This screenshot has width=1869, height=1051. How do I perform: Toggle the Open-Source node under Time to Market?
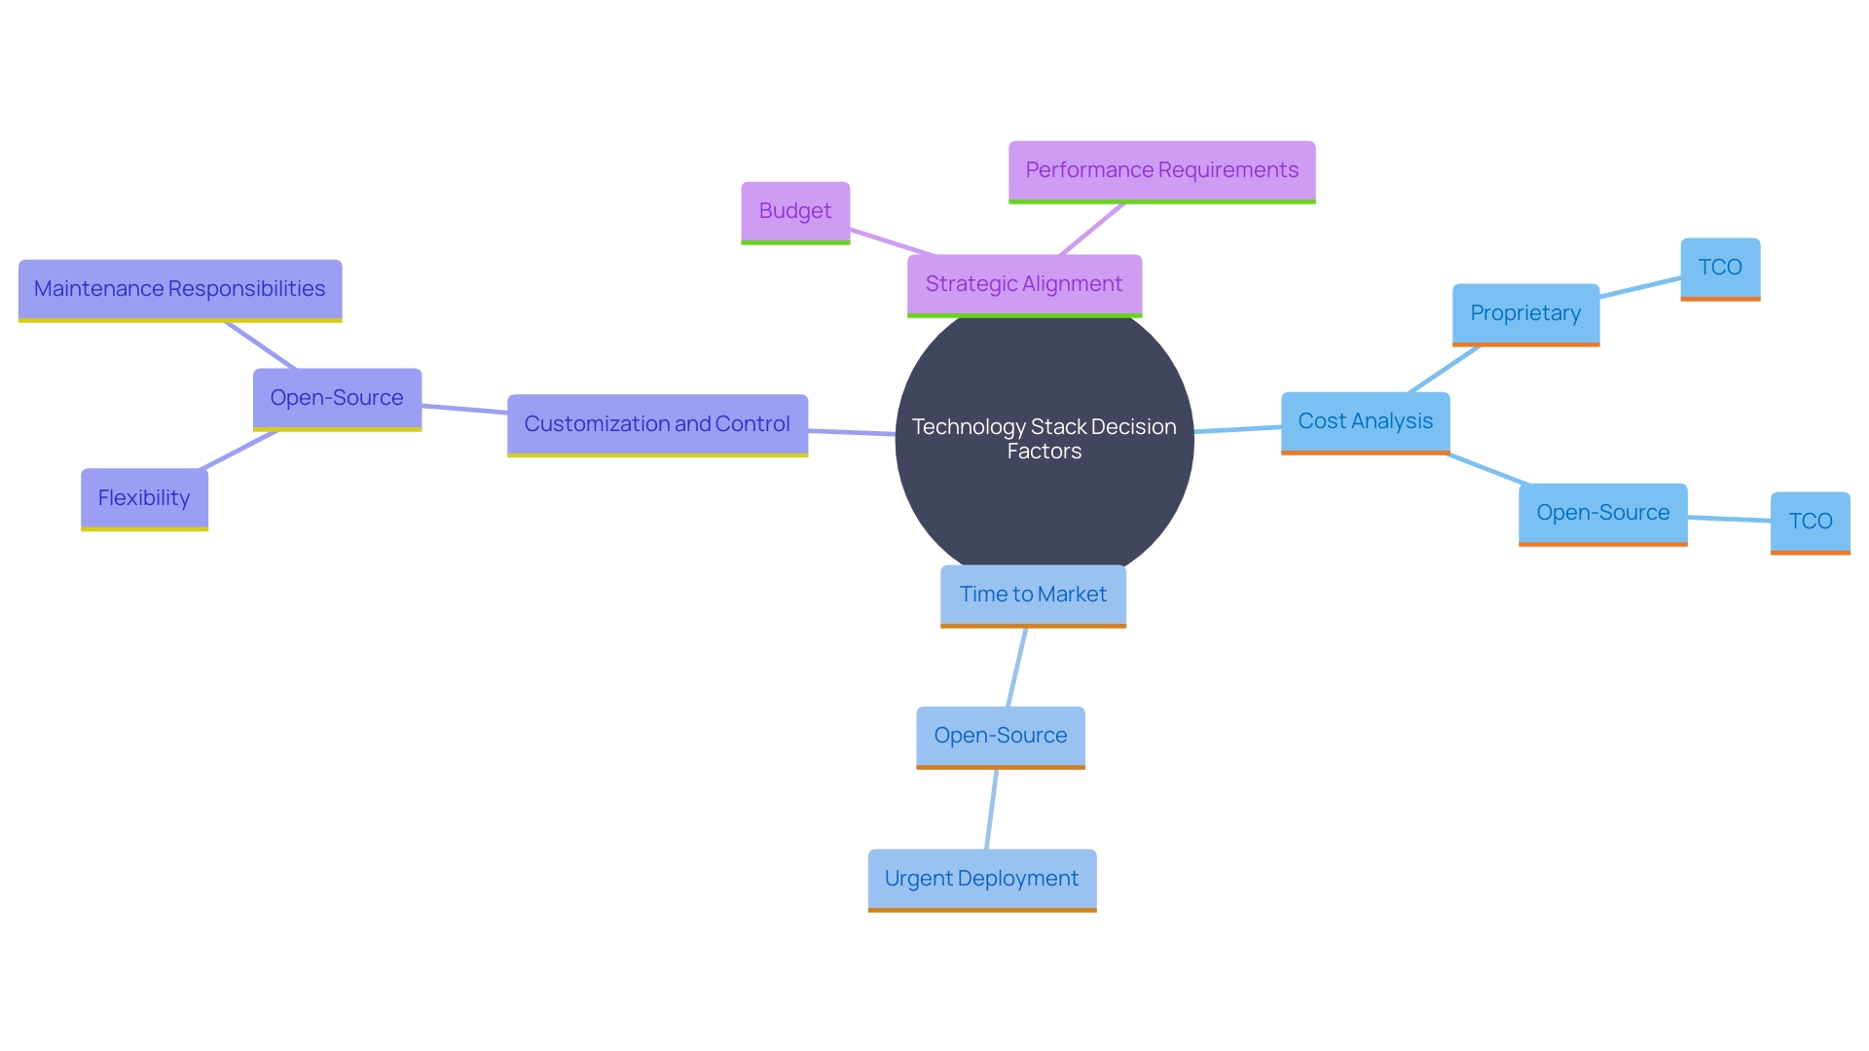tap(1000, 734)
